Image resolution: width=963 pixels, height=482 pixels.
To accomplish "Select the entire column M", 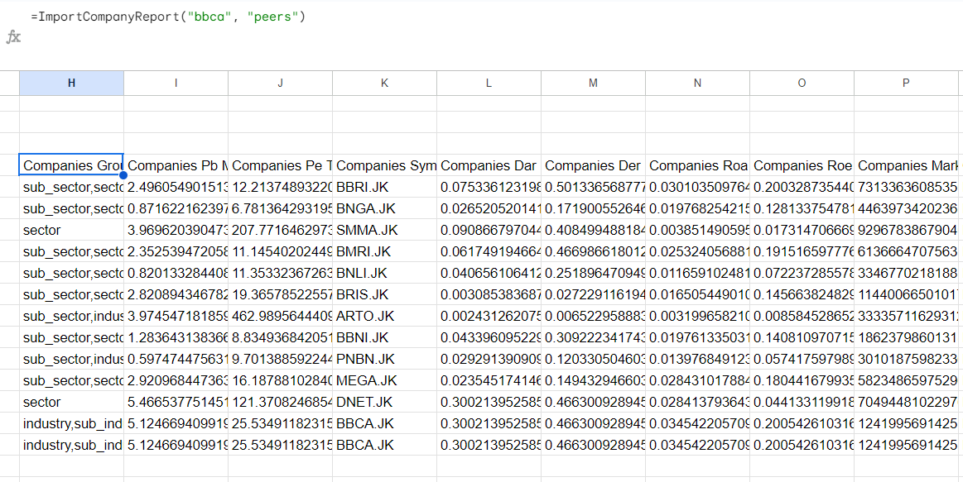I will pyautogui.click(x=593, y=83).
